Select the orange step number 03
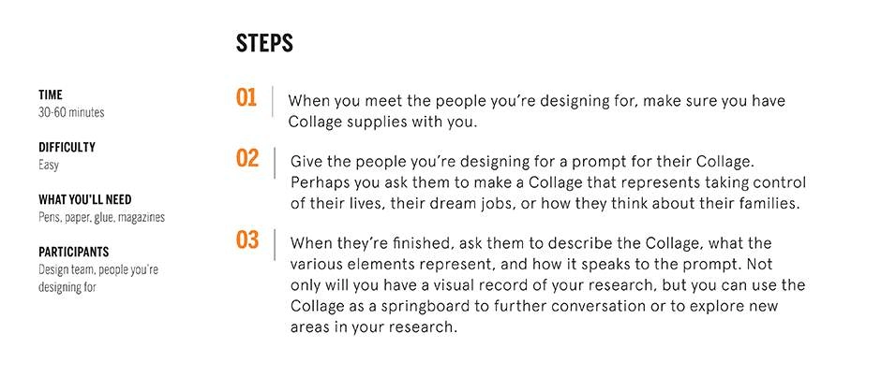 point(247,239)
